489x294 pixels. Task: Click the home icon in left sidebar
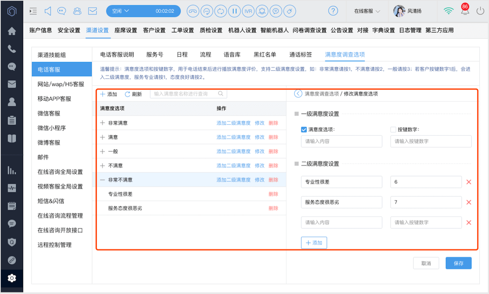tap(12, 31)
